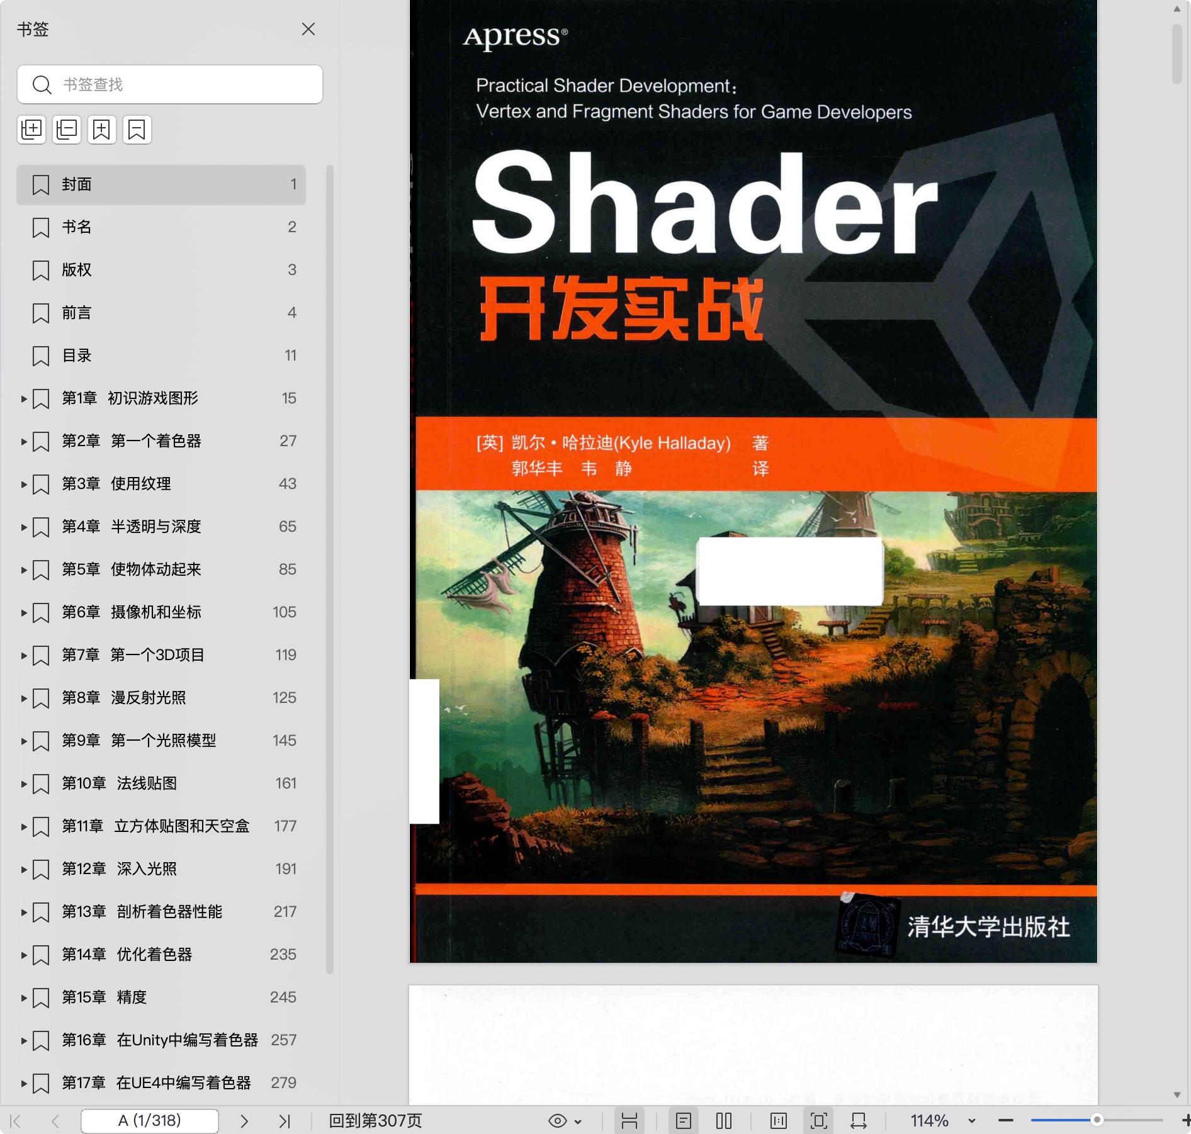This screenshot has height=1134, width=1191.
Task: Open the 114% zoom level dropdown
Action: click(971, 1121)
